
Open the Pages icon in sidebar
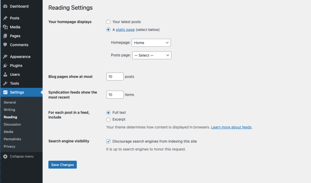click(5, 36)
